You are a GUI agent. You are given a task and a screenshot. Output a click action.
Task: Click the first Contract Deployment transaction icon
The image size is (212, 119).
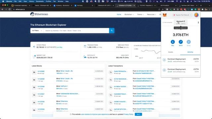coord(164,60)
